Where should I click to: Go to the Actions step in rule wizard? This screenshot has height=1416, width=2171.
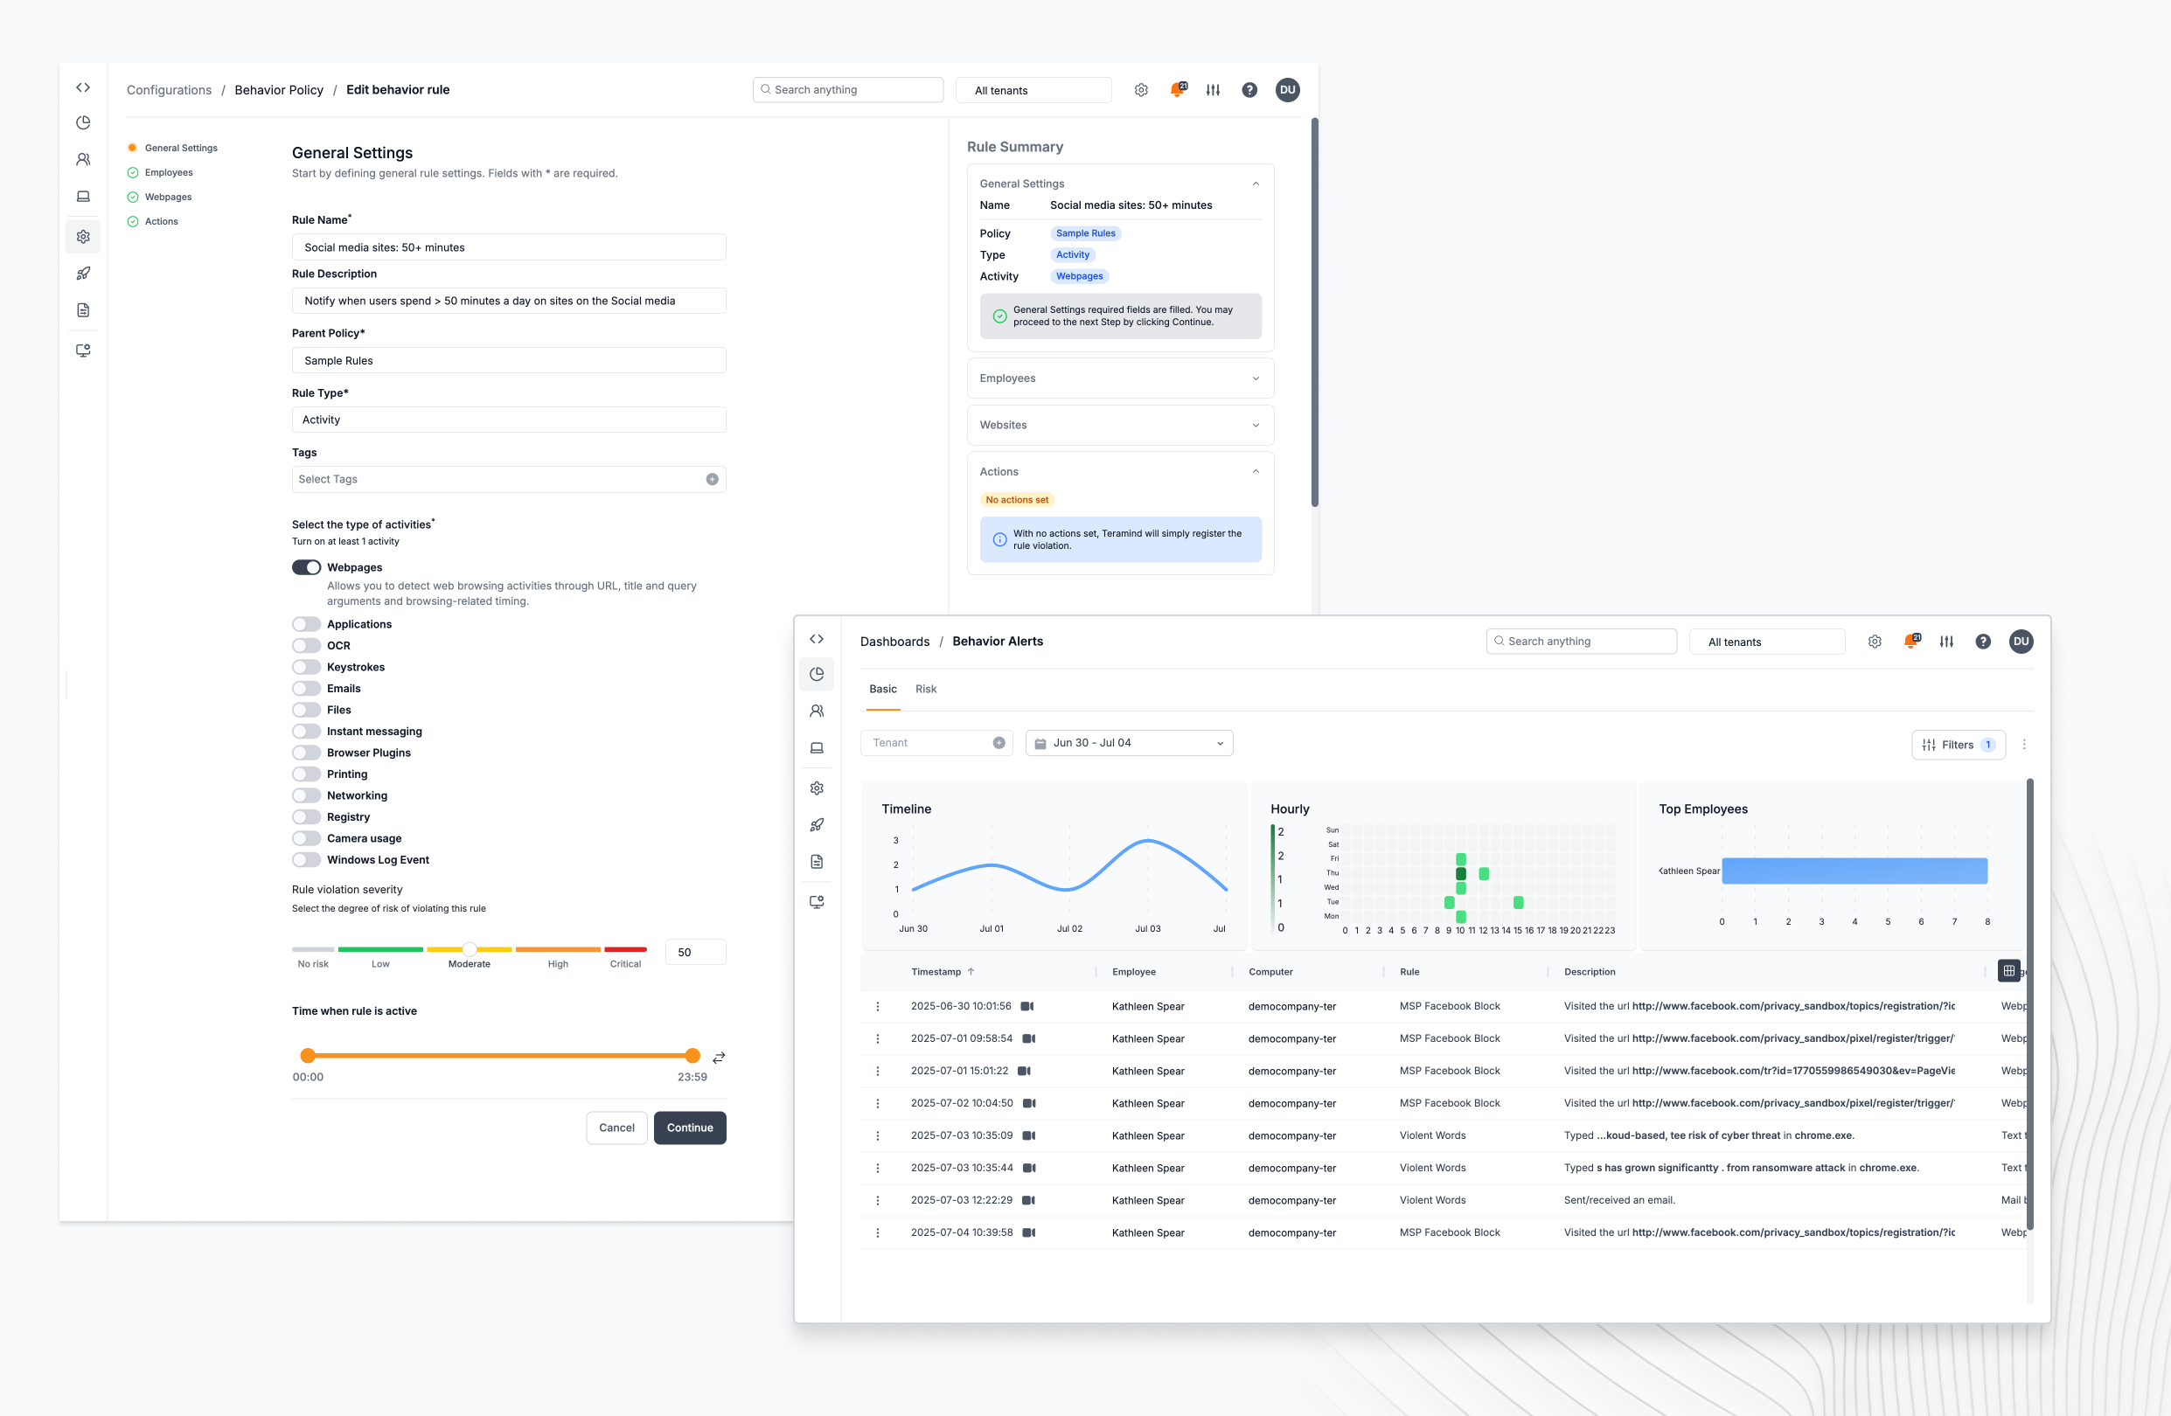pyautogui.click(x=162, y=221)
